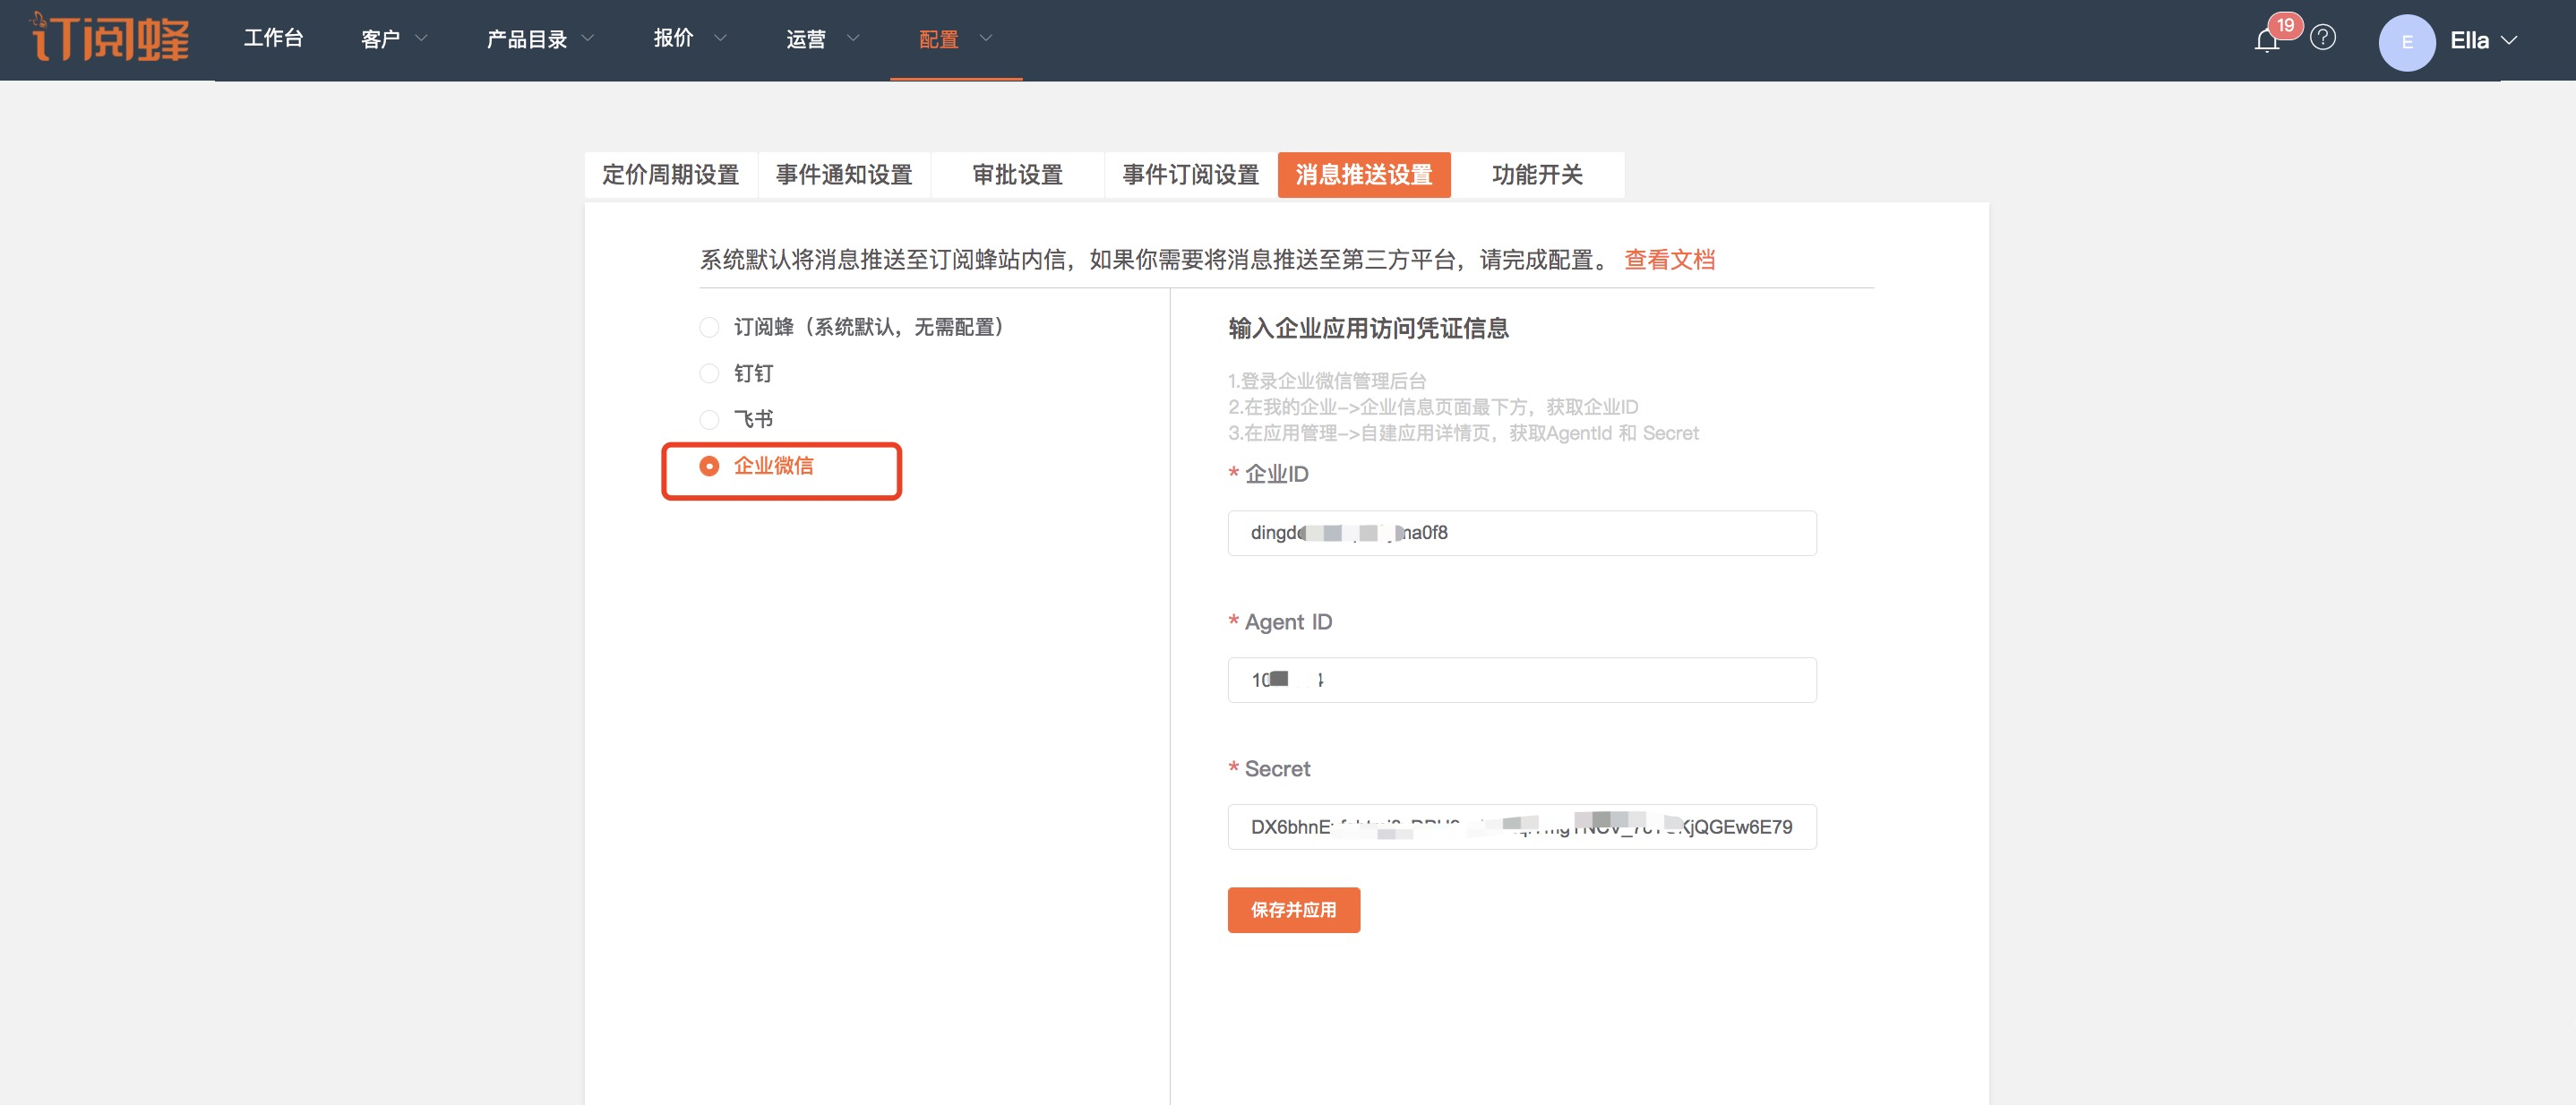Click the 保存并应用 button
This screenshot has height=1105, width=2576.
click(1293, 910)
